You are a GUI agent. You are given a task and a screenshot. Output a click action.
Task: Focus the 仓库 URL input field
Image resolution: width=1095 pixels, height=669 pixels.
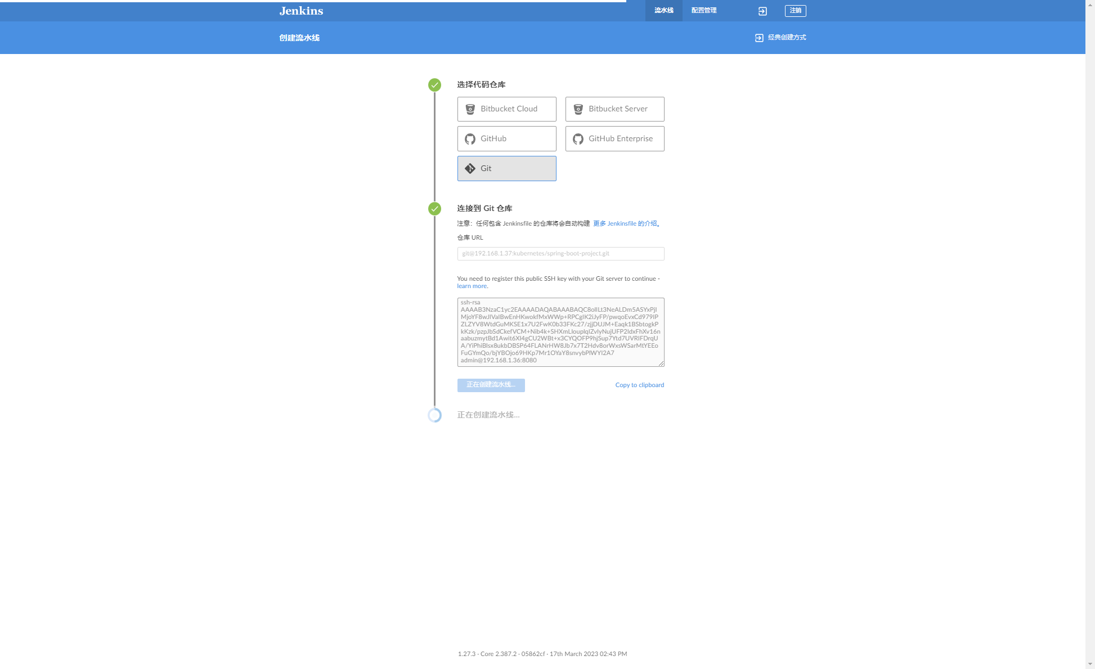pyautogui.click(x=561, y=254)
